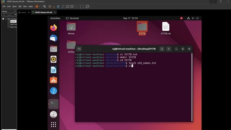
Task: Click Activities in Ubuntu top bar
Action: tap(55, 18)
